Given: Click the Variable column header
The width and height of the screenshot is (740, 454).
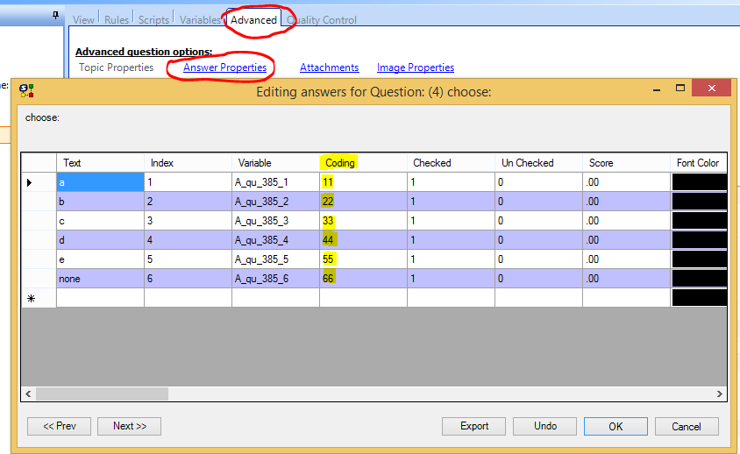Looking at the screenshot, I should (x=275, y=163).
